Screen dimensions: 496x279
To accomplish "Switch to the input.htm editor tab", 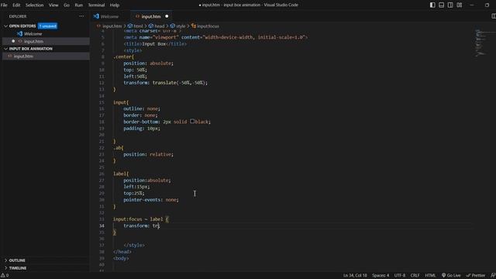I will coord(151,16).
